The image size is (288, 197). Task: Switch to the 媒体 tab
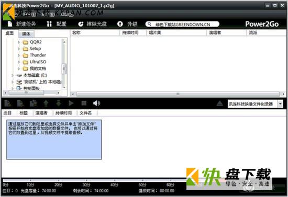point(26,34)
